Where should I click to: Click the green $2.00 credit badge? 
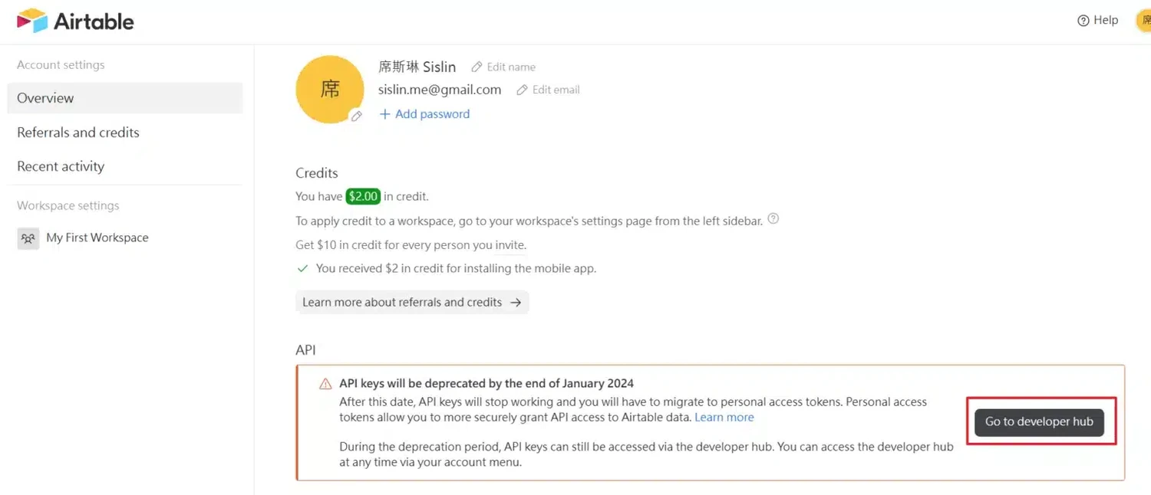[x=363, y=196]
